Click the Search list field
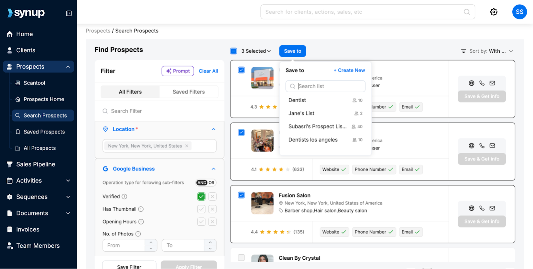This screenshot has height=269, width=533. coord(325,86)
